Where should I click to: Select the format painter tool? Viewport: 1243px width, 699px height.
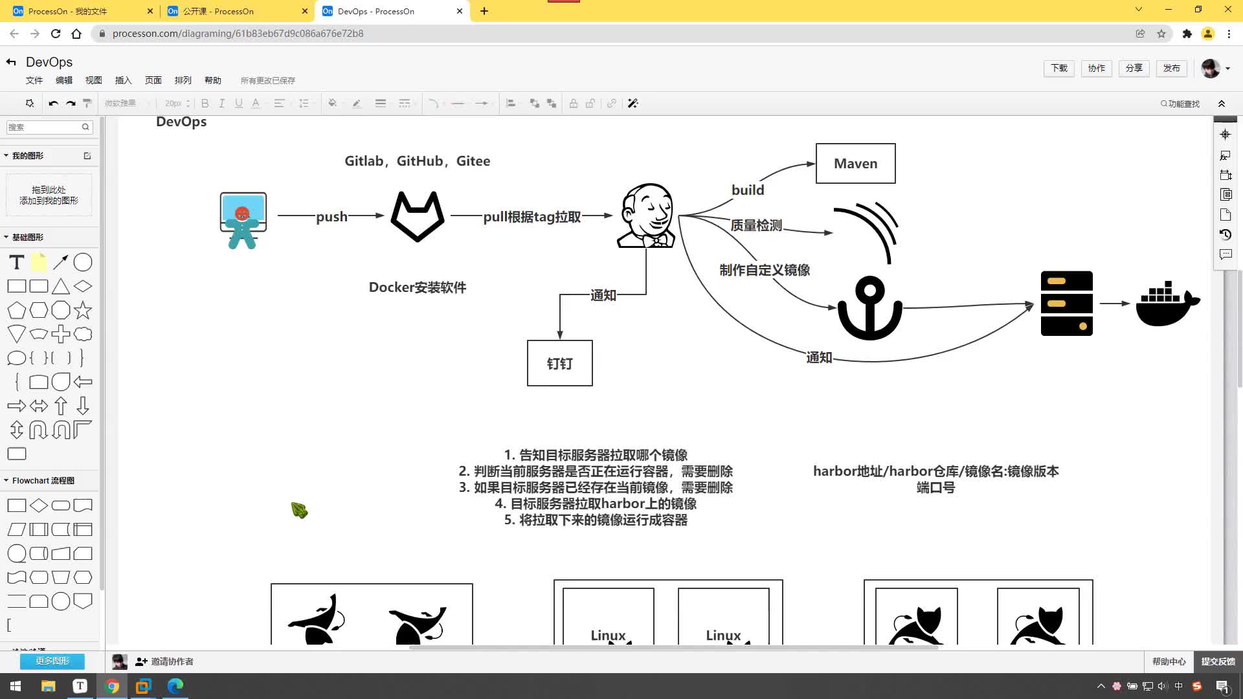coord(87,104)
